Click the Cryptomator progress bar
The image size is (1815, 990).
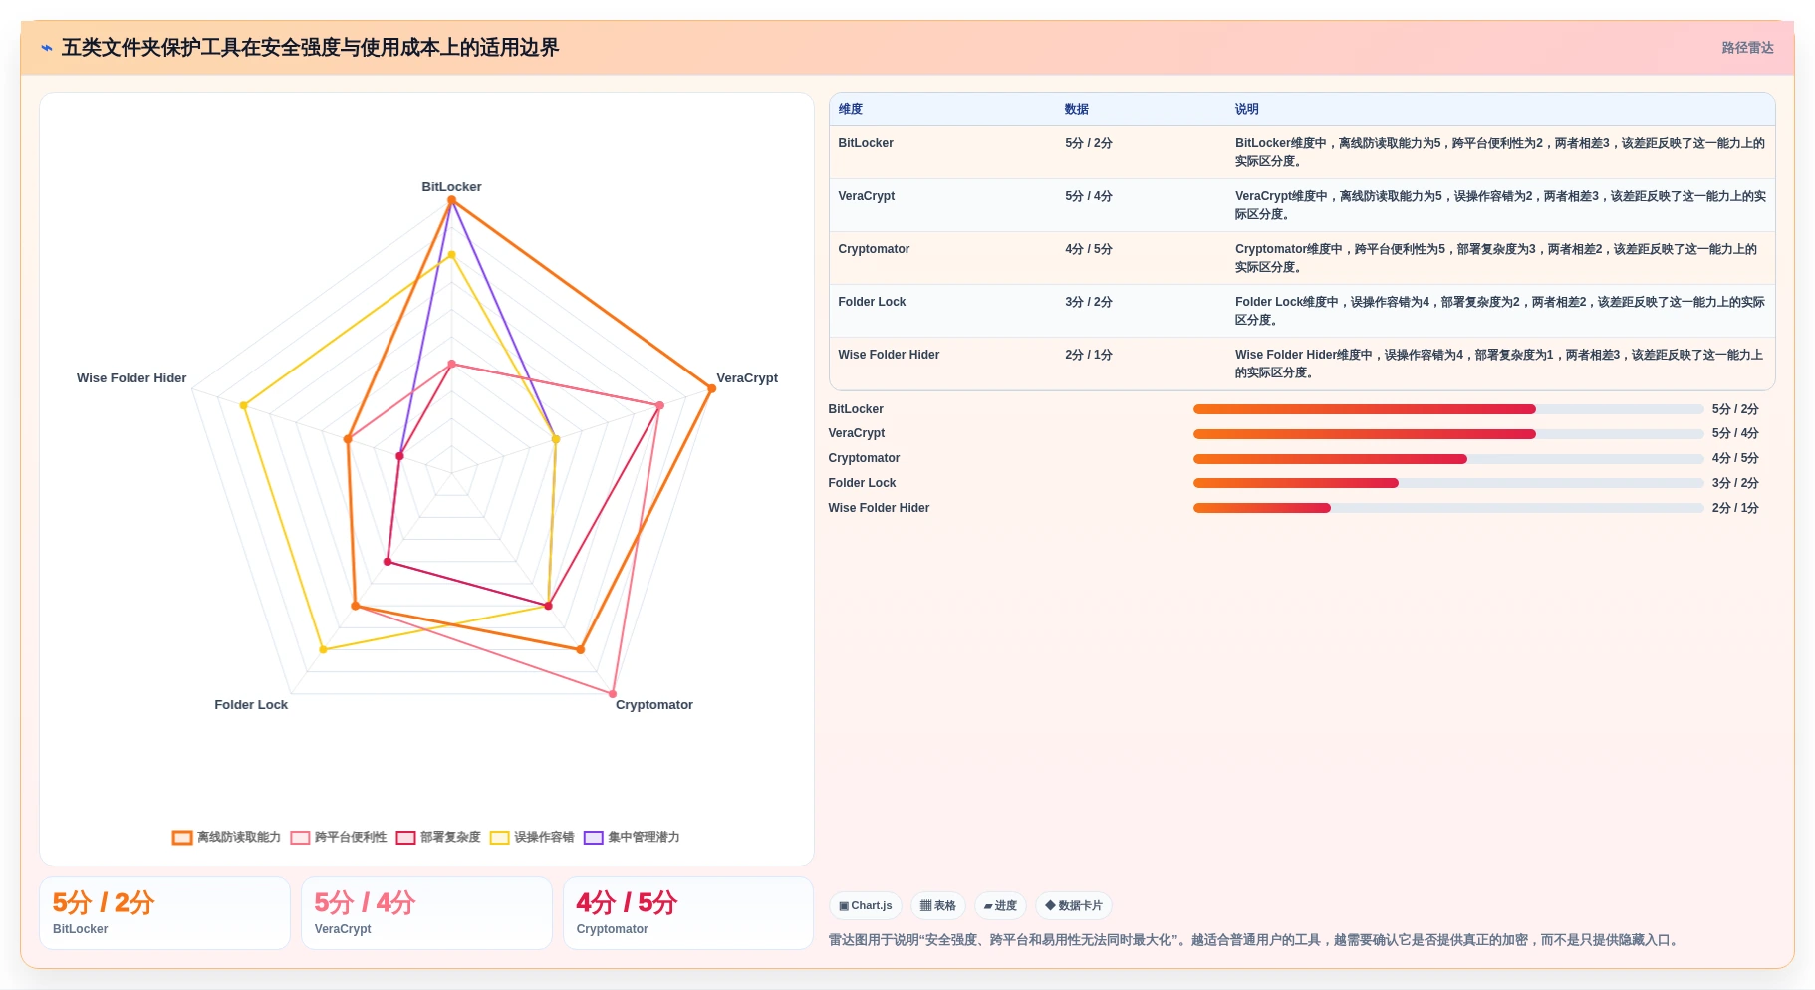[x=1448, y=459]
